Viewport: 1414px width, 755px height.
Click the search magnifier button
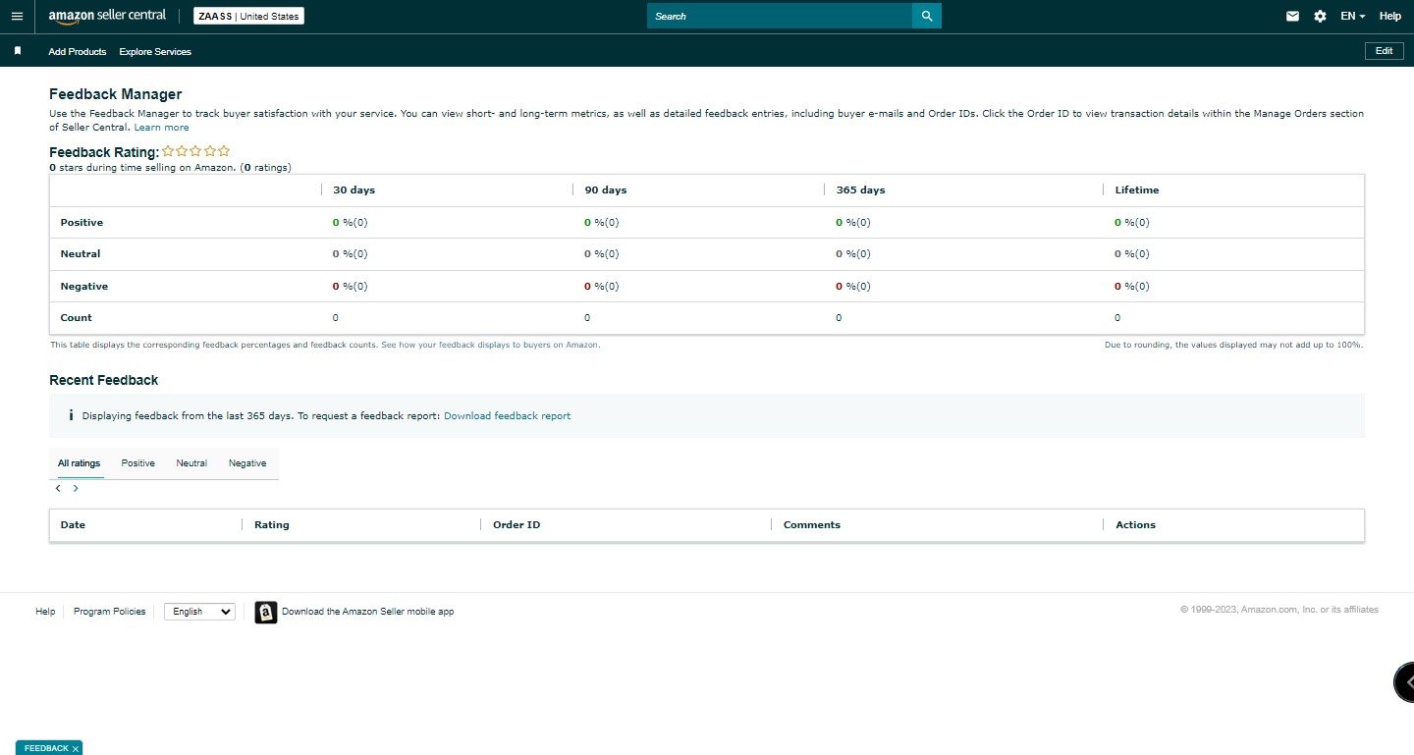[x=927, y=16]
